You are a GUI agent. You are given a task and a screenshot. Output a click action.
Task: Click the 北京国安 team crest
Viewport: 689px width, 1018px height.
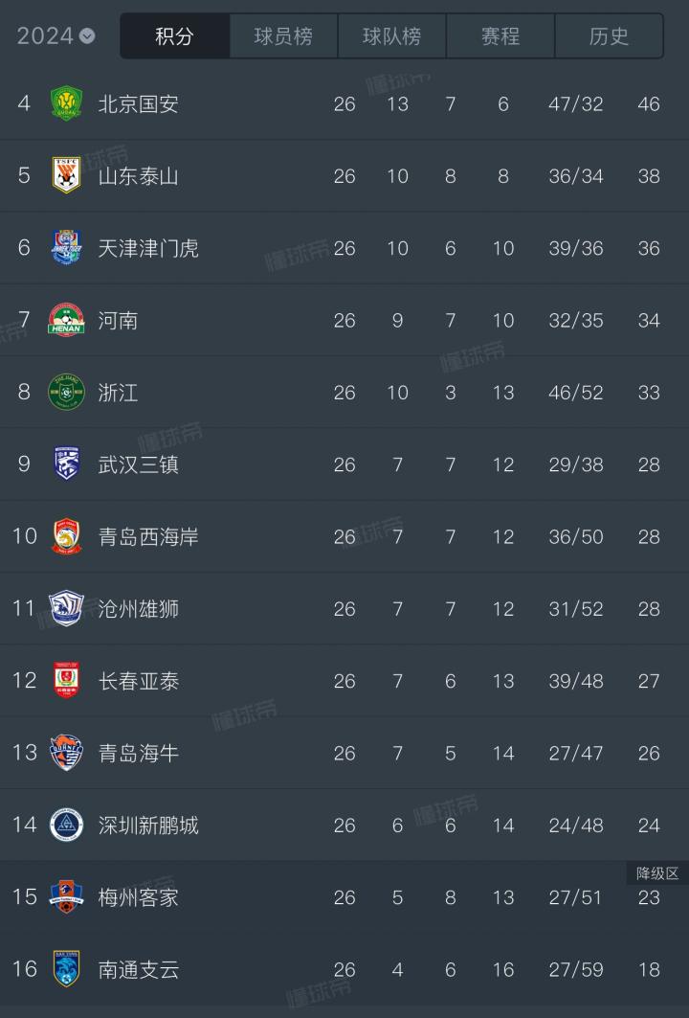click(x=66, y=103)
